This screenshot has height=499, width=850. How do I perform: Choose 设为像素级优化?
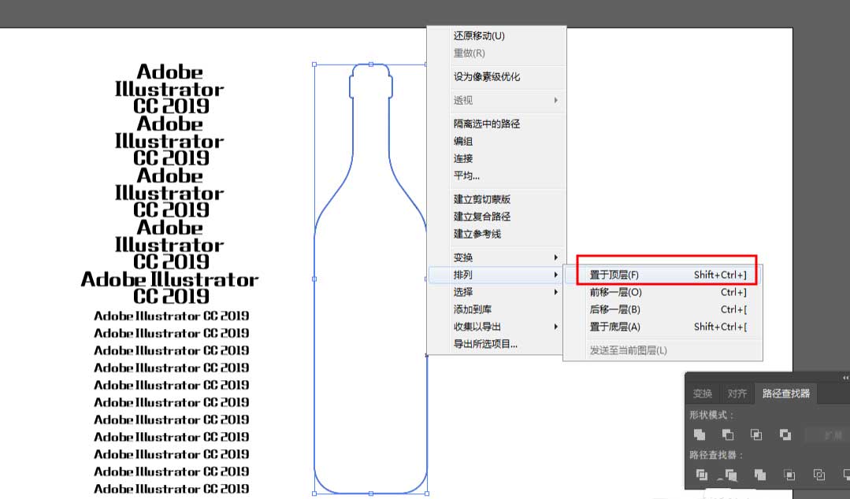point(487,76)
